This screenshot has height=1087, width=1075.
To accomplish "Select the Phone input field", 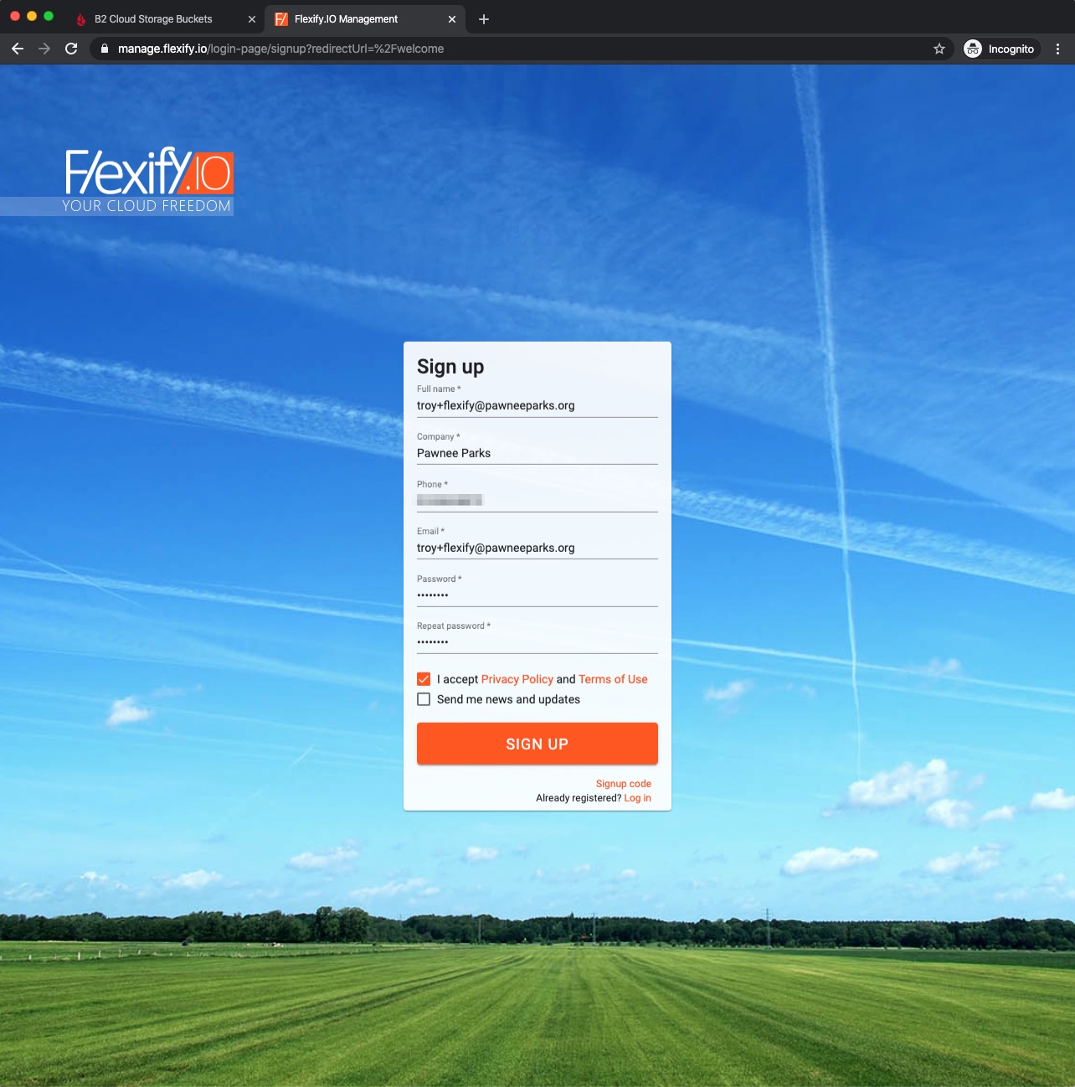I will click(537, 501).
